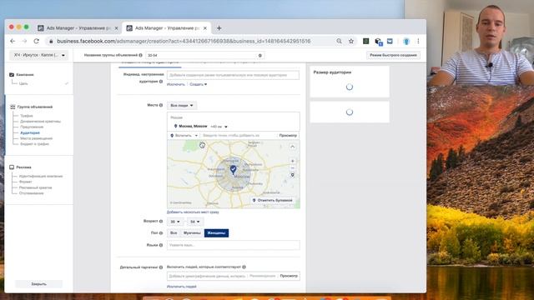Go to Формат under Реклама

point(26,182)
